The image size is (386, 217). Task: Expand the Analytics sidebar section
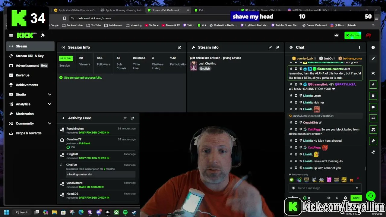click(50, 104)
